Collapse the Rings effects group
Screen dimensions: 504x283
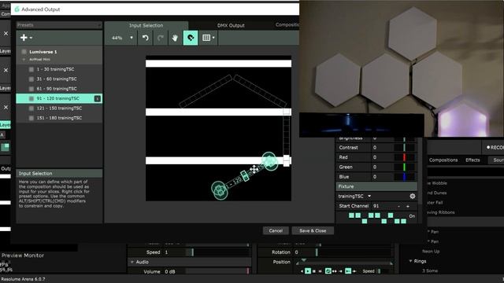(410, 261)
